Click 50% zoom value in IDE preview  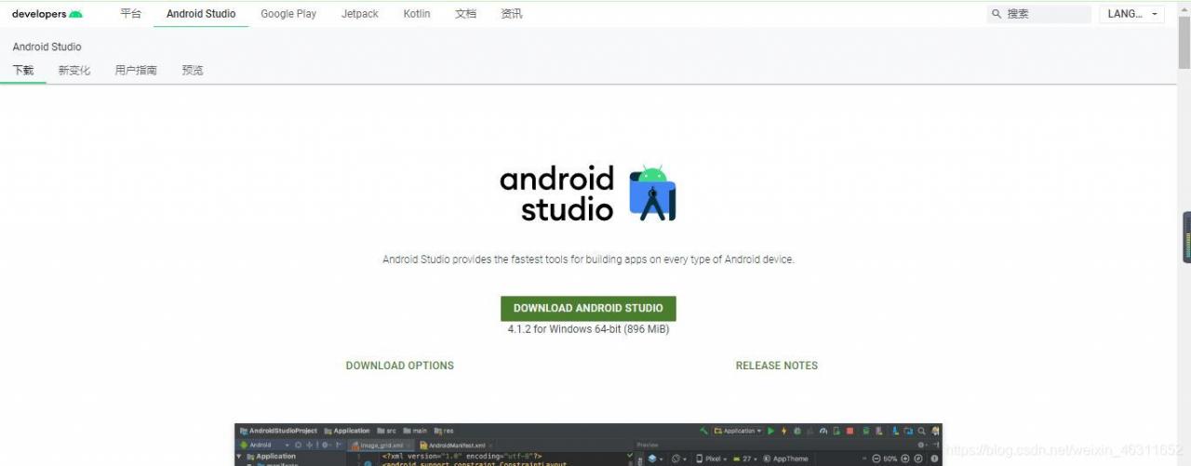click(x=890, y=459)
